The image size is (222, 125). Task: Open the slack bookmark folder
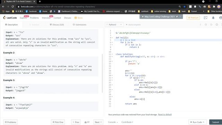click(x=172, y=11)
